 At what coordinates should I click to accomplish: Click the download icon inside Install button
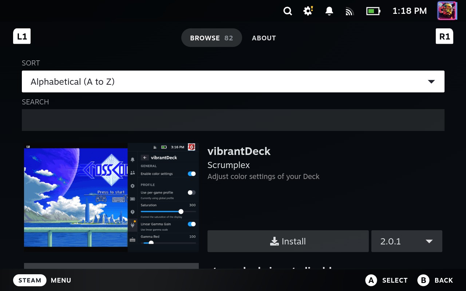tap(274, 241)
